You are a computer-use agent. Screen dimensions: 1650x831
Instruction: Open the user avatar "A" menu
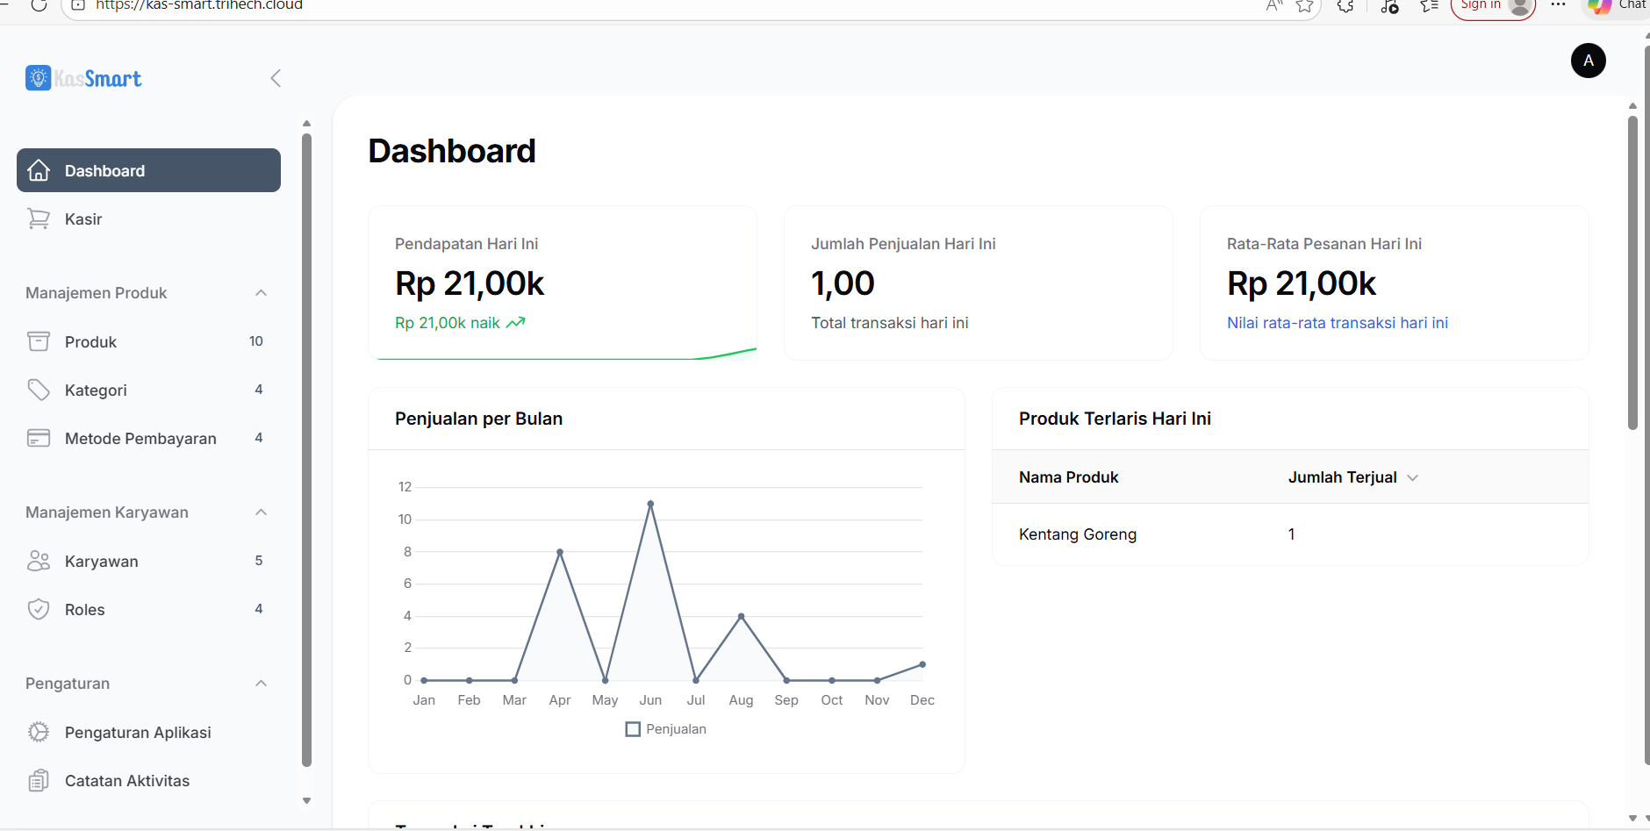(1588, 61)
